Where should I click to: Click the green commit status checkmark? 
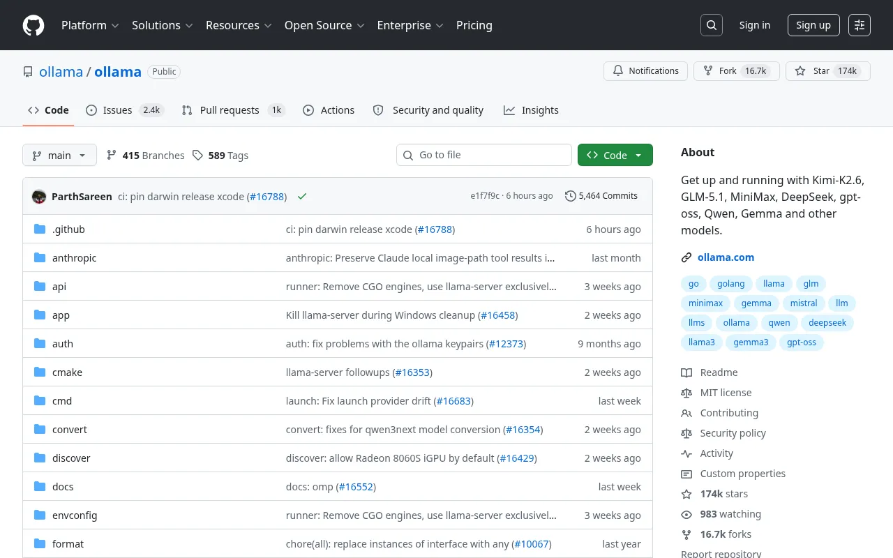(302, 197)
